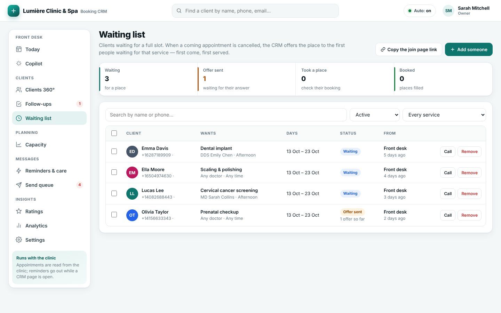
Task: Open the Active status filter dropdown
Action: click(x=375, y=115)
